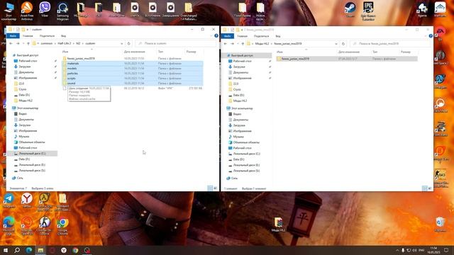Image resolution: width=454 pixels, height=255 pixels.
Task: Select the Microsoft Edge desktop icon
Action: (x=9, y=225)
